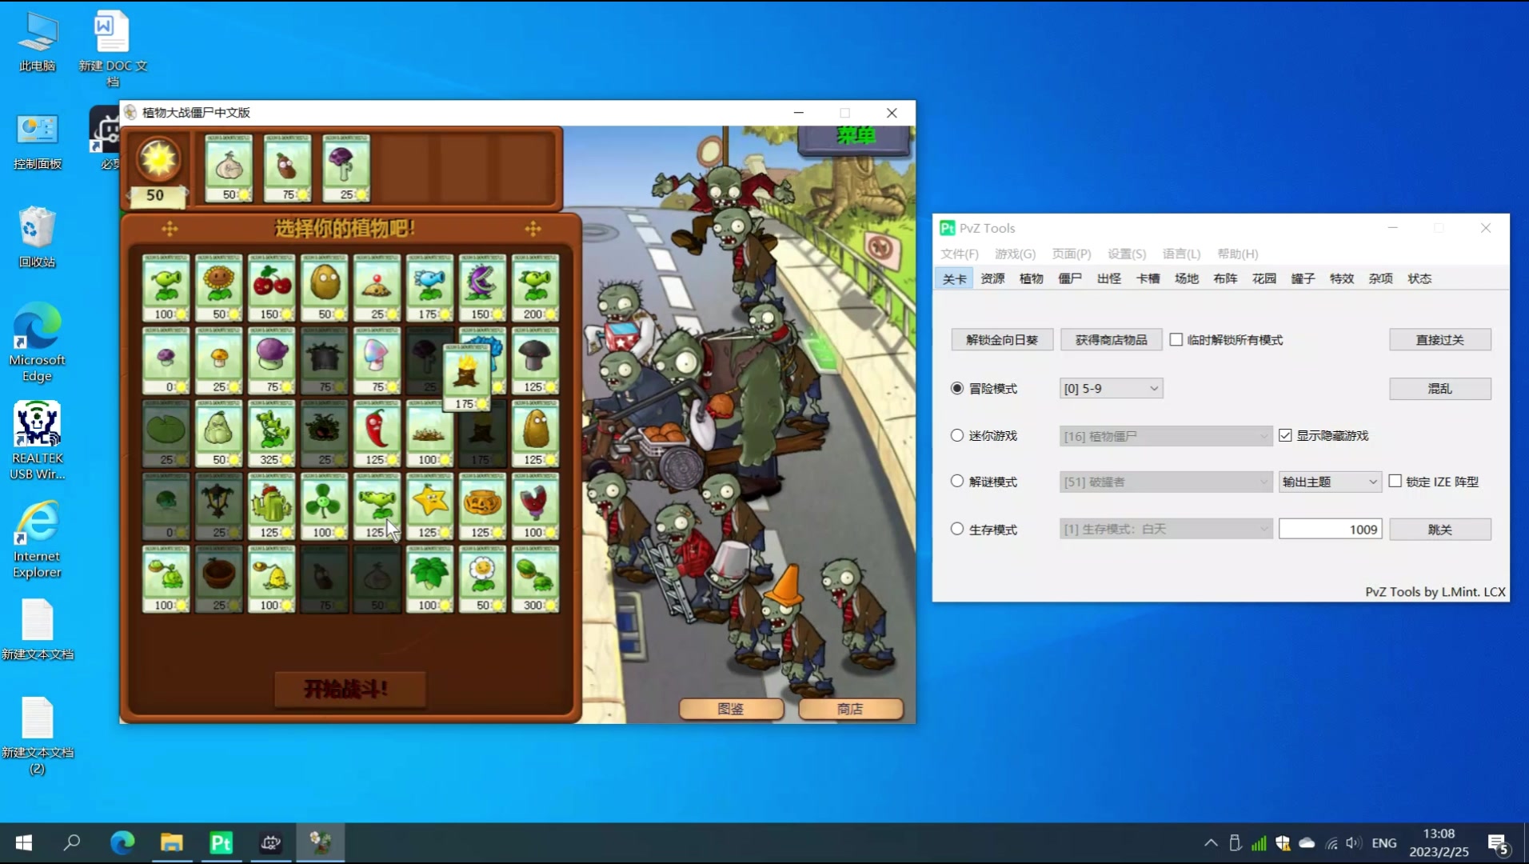This screenshot has width=1529, height=864.
Task: Pick the Repeater seed card costing 200
Action: click(535, 288)
